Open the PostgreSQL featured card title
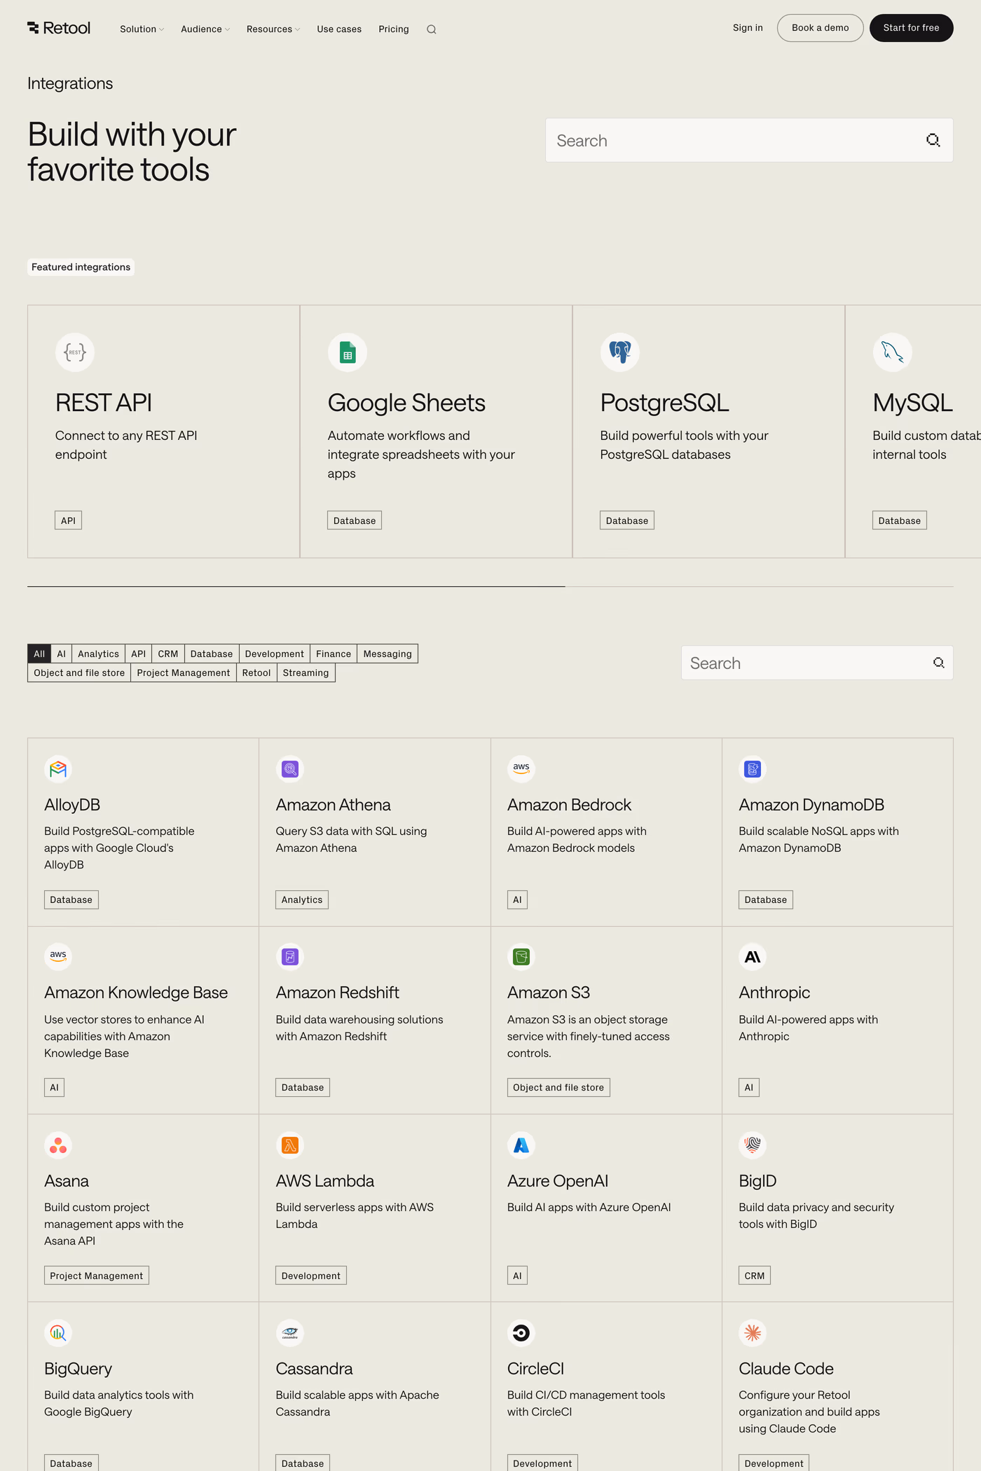Viewport: 981px width, 1471px height. pos(665,403)
